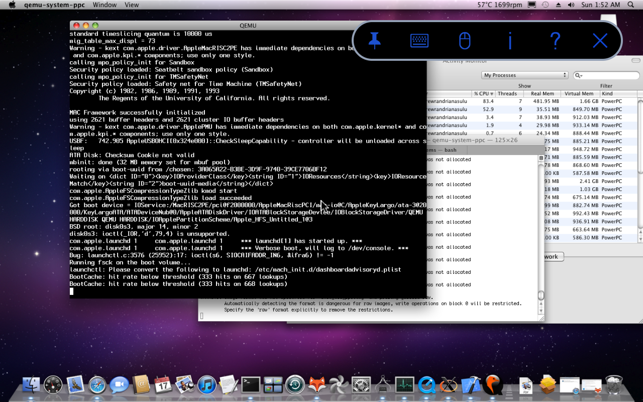Open the View menu

132,5
